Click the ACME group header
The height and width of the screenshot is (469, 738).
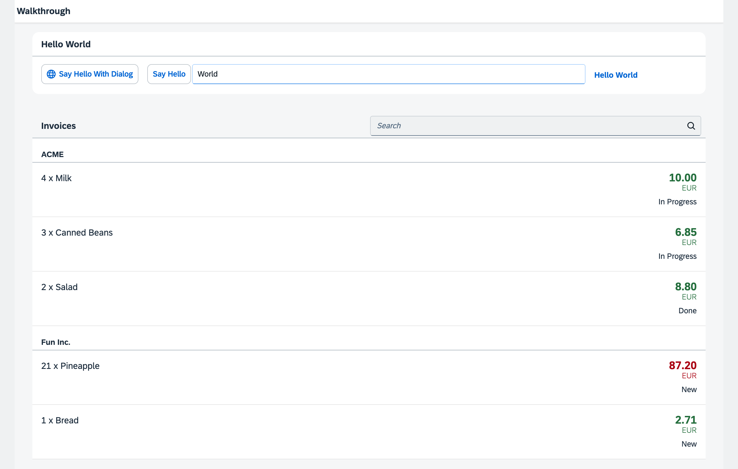[x=52, y=154]
